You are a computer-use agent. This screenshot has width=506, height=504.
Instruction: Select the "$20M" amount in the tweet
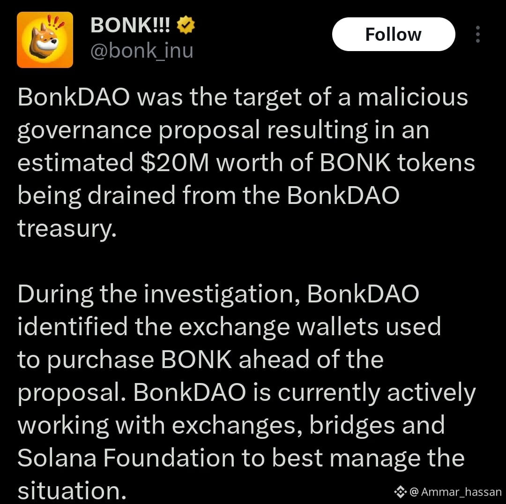(175, 162)
